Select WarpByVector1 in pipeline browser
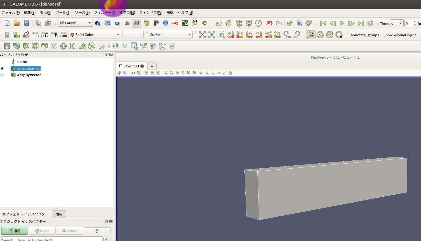The image size is (421, 241). (x=30, y=75)
